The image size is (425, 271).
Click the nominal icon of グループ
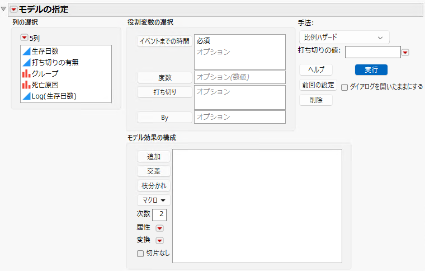pos(27,74)
